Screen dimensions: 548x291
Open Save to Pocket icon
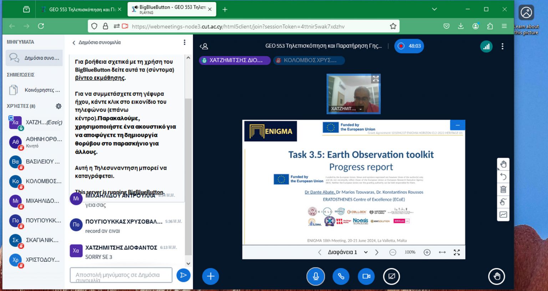point(446,26)
